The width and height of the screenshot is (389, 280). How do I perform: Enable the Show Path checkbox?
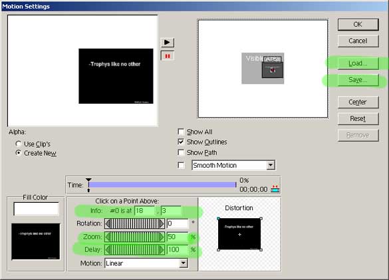point(181,152)
